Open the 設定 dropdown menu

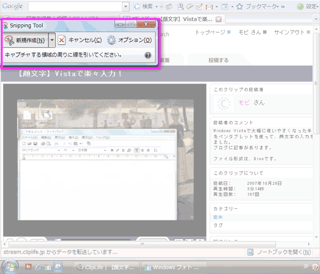pyautogui.click(x=312, y=7)
